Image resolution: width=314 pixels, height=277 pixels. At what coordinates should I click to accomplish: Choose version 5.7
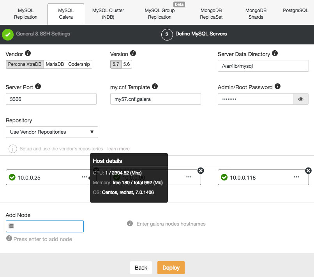pos(116,64)
